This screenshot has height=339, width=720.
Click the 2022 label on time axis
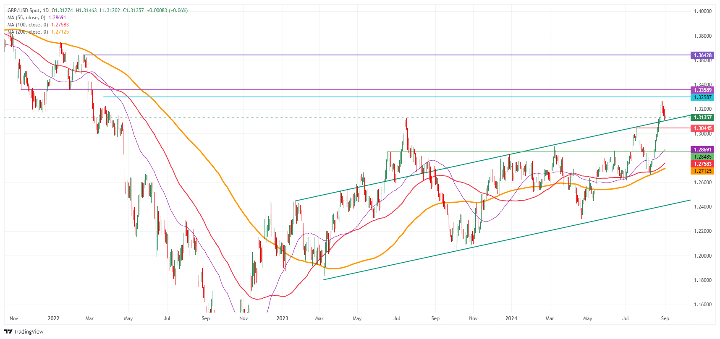pyautogui.click(x=54, y=318)
